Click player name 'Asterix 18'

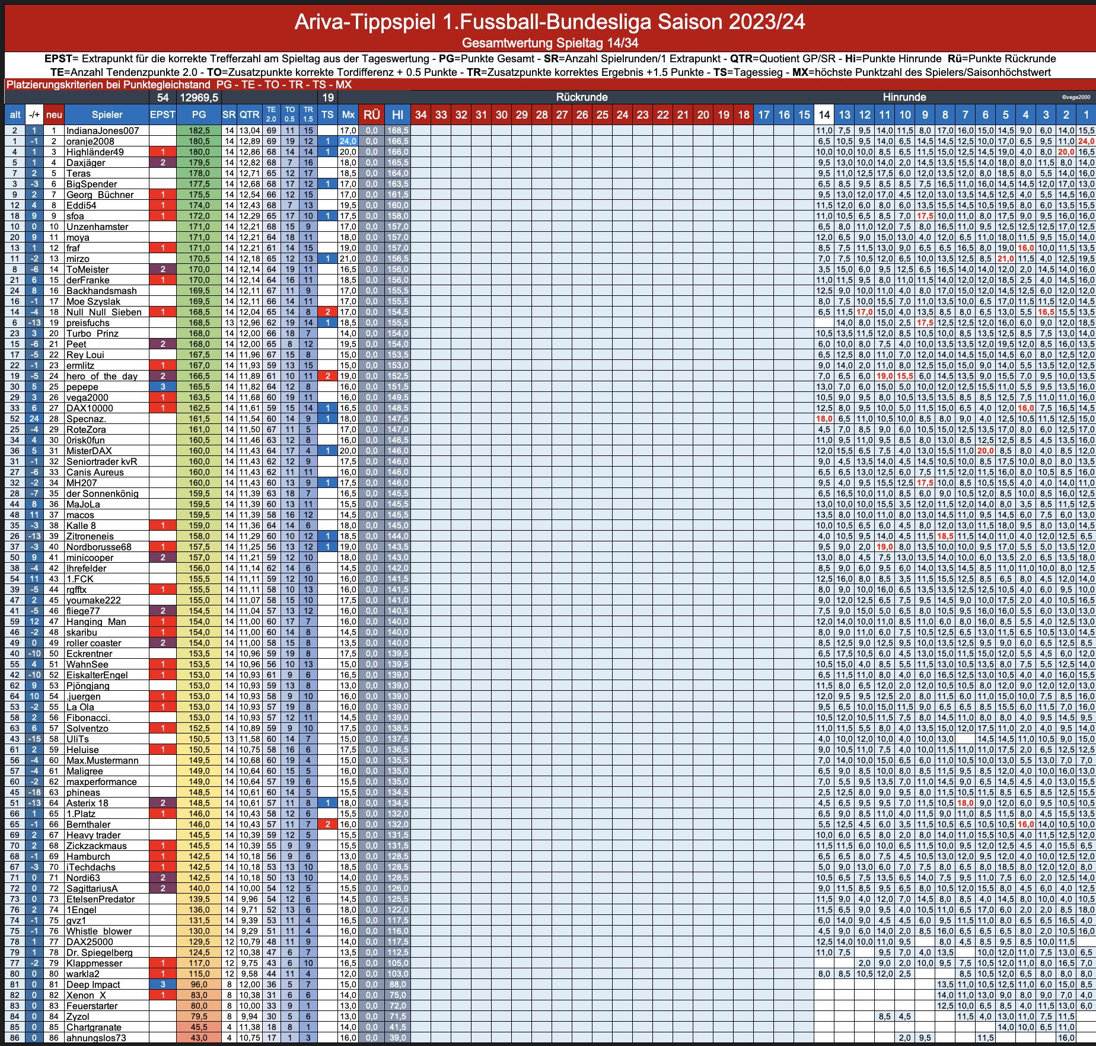coord(87,803)
